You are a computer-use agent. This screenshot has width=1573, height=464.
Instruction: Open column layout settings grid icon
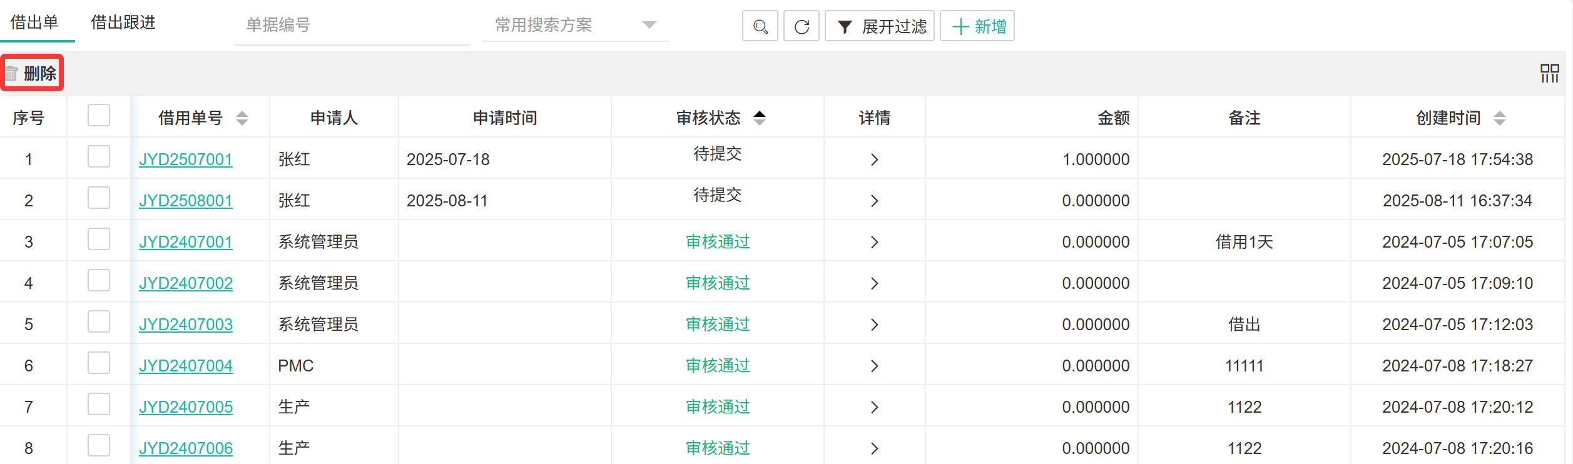pos(1549,73)
